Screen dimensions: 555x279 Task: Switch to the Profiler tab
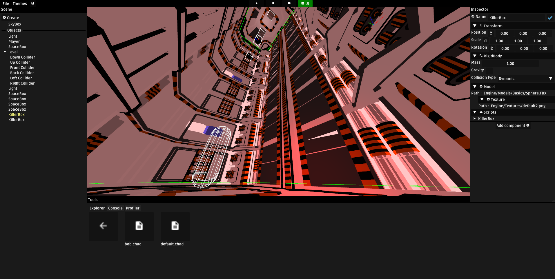(x=133, y=208)
